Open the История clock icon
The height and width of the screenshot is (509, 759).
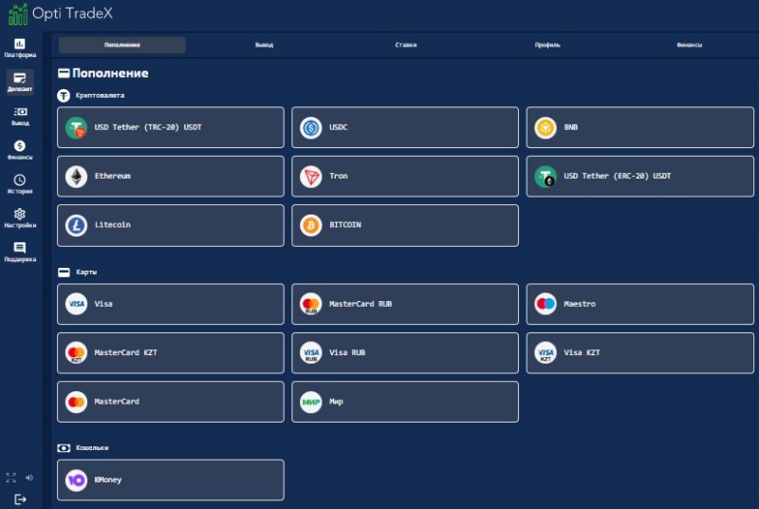click(20, 183)
